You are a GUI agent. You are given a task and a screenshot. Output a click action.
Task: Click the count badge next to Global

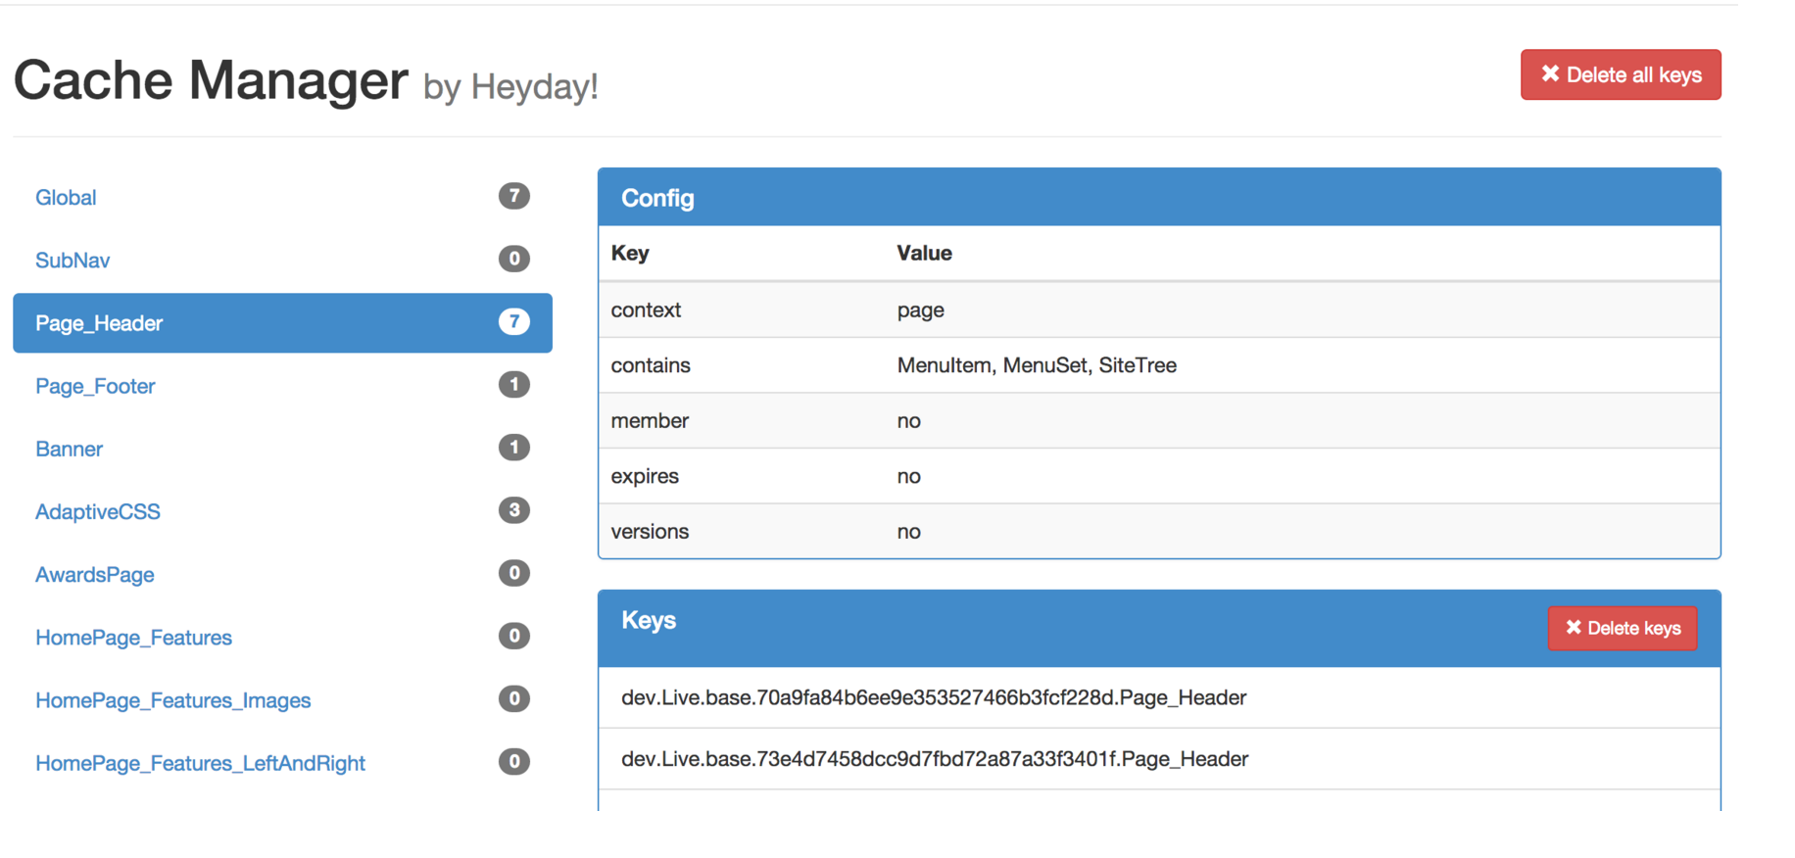(513, 196)
